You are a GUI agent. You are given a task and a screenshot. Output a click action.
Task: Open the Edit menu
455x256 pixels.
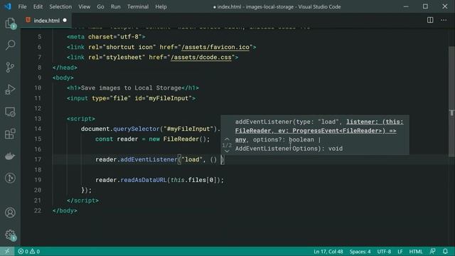pyautogui.click(x=38, y=6)
